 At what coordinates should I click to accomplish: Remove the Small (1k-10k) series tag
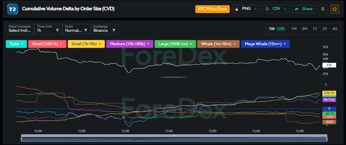click(100, 44)
